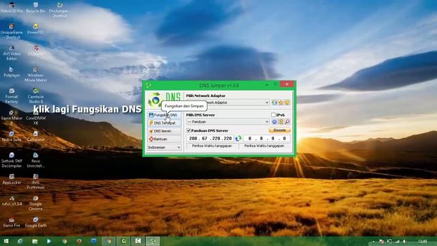Click the Periksa Waktu tanggapan link under 8.8.8.8
The image size is (437, 246).
pos(264,146)
